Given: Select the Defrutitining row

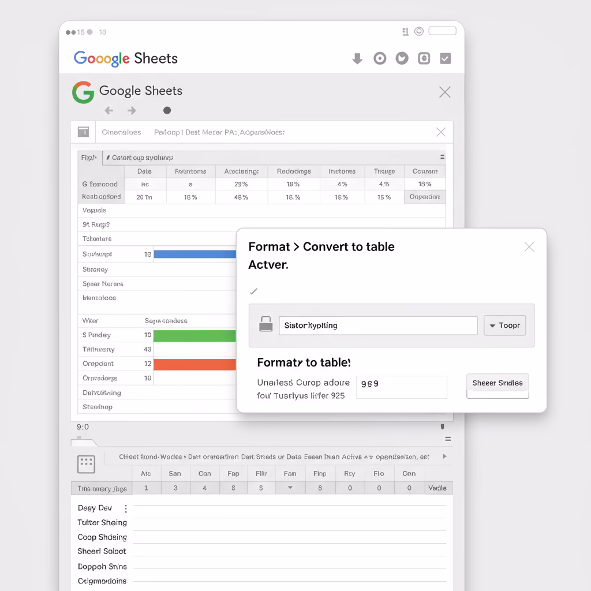Looking at the screenshot, I should click(157, 392).
